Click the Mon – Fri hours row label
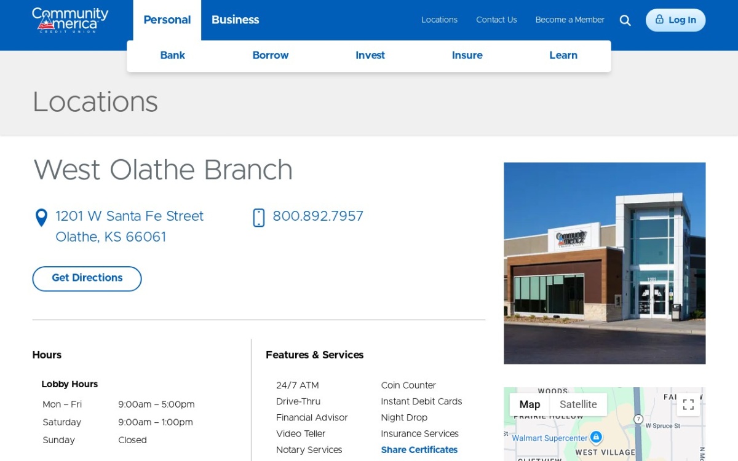The image size is (738, 461). (62, 404)
